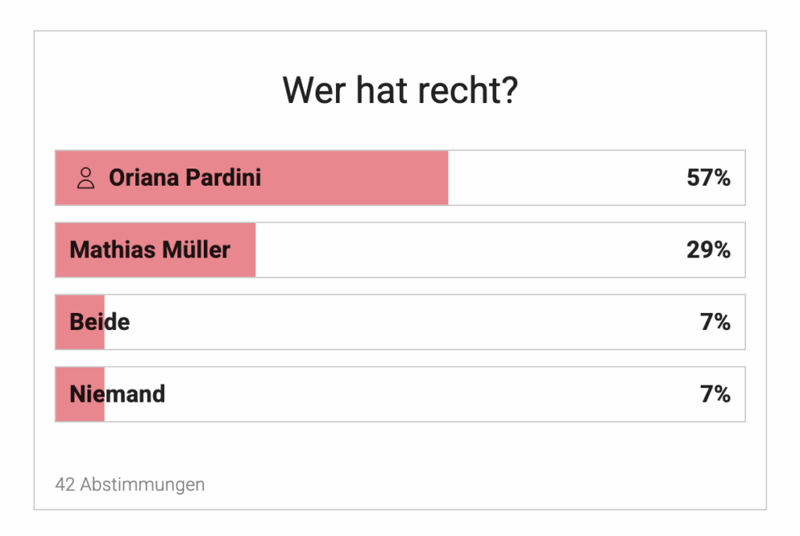Choose the Niemand poll option
This screenshot has width=800, height=536.
[401, 394]
